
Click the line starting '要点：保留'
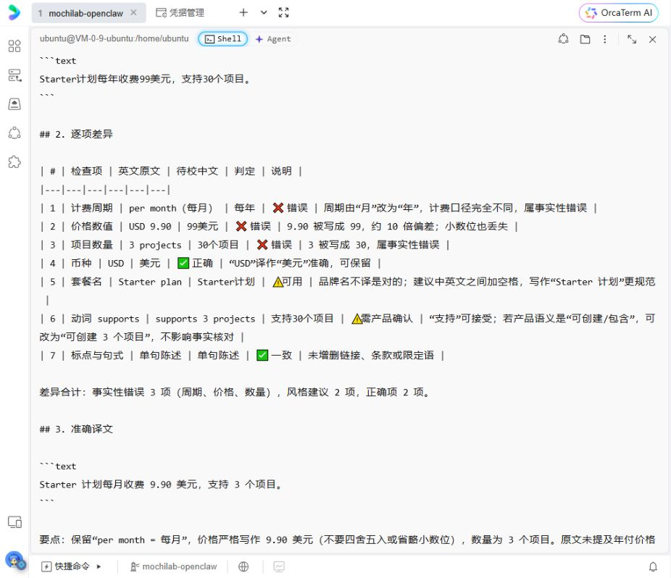coord(347,540)
